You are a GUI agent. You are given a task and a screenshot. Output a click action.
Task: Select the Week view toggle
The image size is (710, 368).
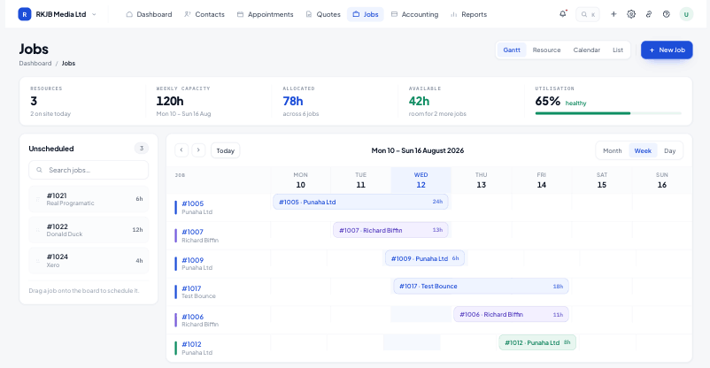tap(643, 150)
